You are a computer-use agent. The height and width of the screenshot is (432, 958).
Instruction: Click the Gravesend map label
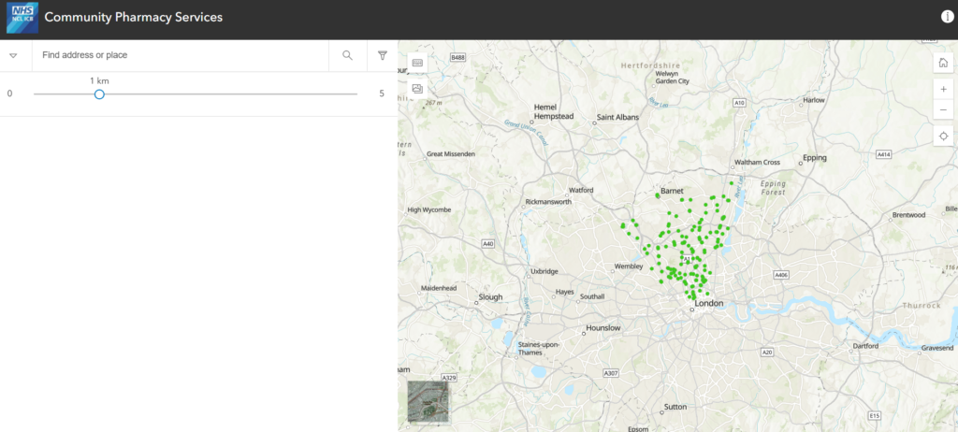point(936,348)
